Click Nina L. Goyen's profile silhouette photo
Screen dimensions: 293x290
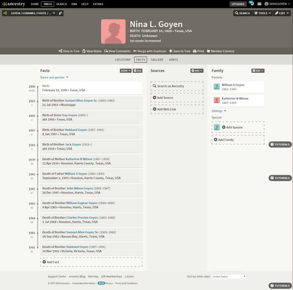[x=113, y=32]
